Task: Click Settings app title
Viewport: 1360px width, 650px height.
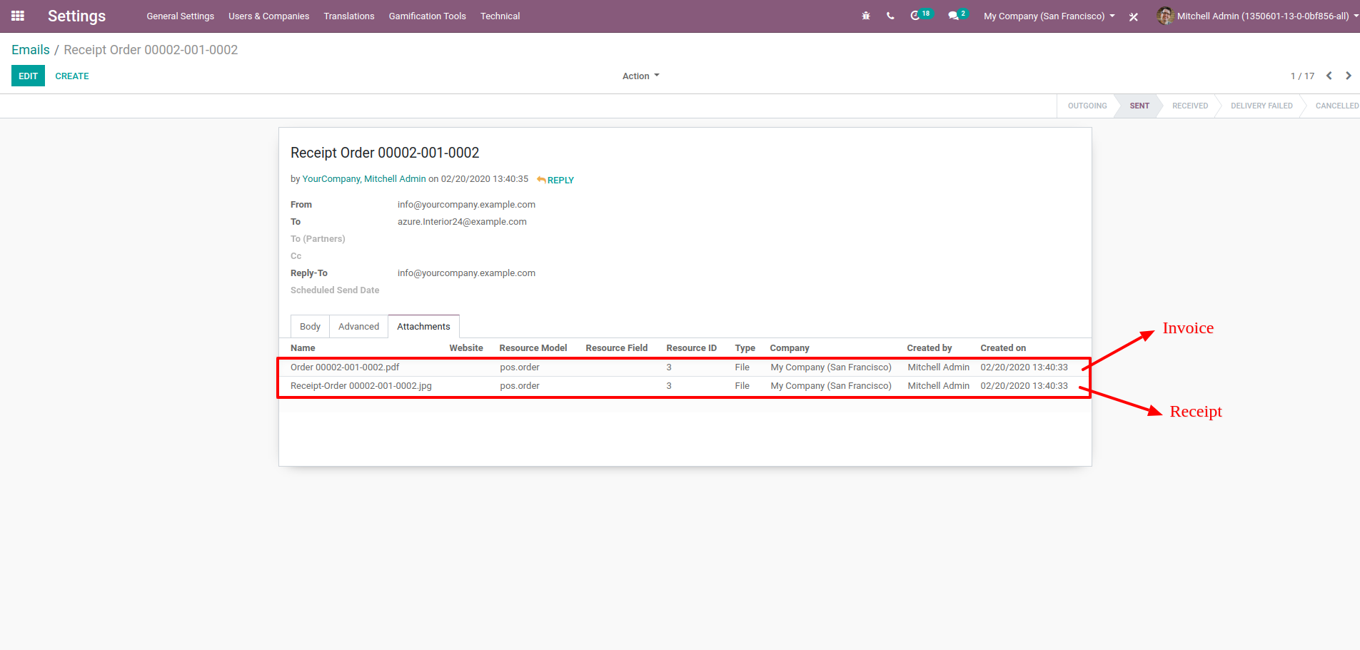Action: point(76,16)
